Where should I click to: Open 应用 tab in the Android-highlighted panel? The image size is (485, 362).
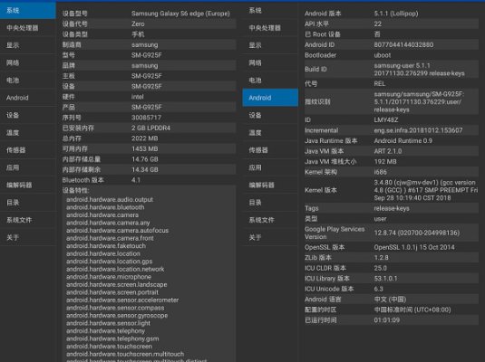coord(270,167)
